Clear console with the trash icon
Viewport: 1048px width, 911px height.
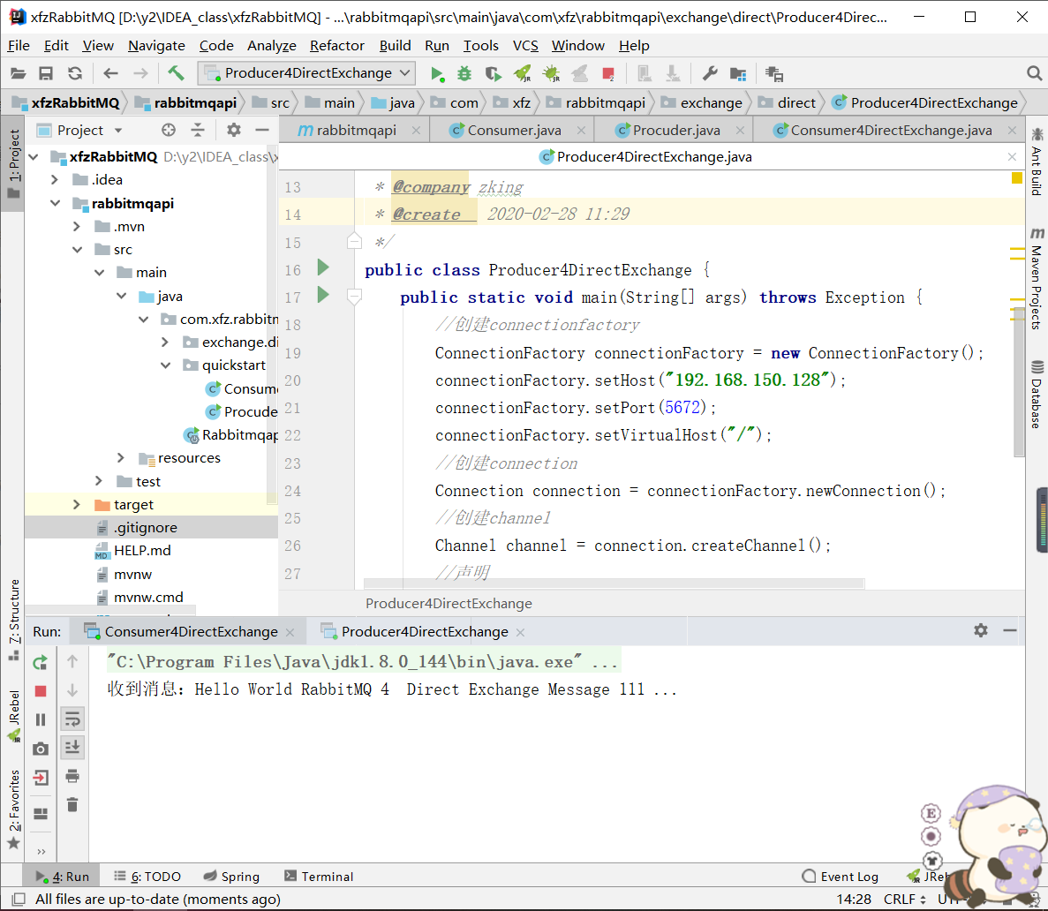72,805
